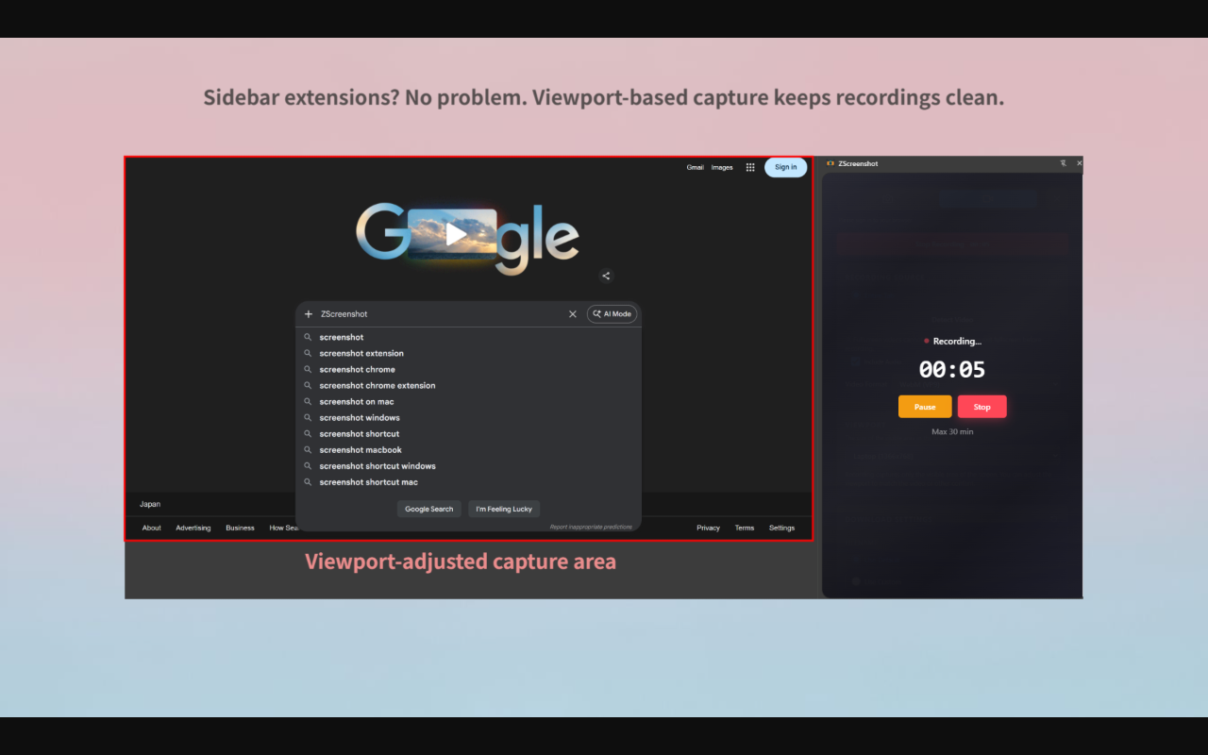
Task: Open the About footer link
Action: [152, 528]
